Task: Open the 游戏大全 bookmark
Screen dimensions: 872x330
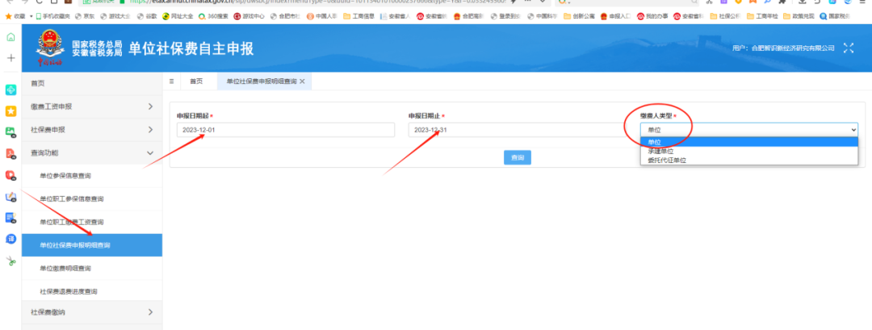Action: tap(115, 16)
